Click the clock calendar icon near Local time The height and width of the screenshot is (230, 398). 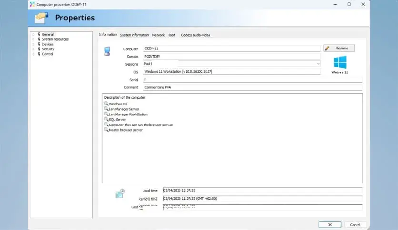120,193
